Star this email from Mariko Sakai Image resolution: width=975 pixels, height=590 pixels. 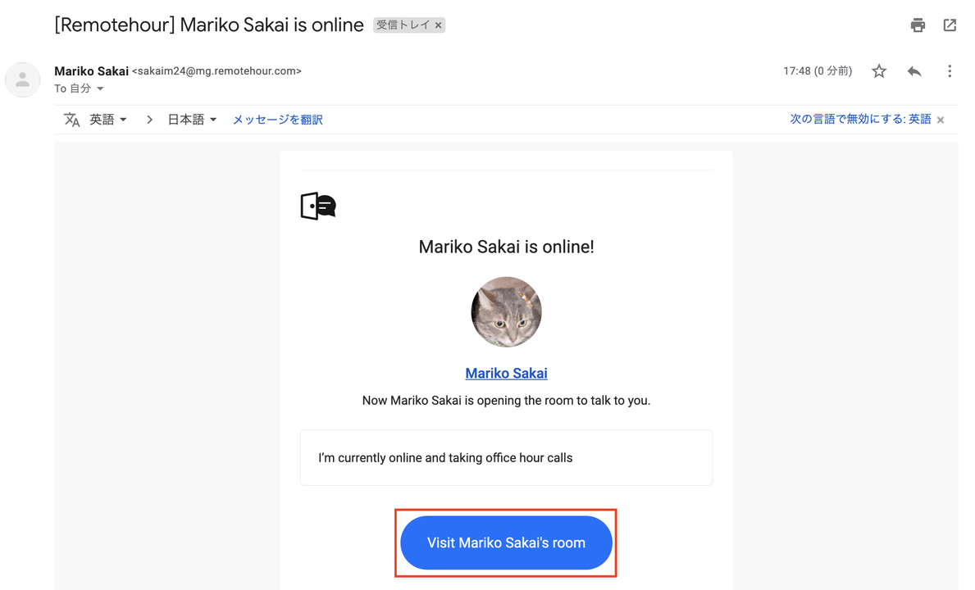tap(878, 70)
